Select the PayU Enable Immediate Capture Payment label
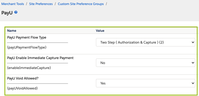The image size is (199, 96). (x=40, y=58)
